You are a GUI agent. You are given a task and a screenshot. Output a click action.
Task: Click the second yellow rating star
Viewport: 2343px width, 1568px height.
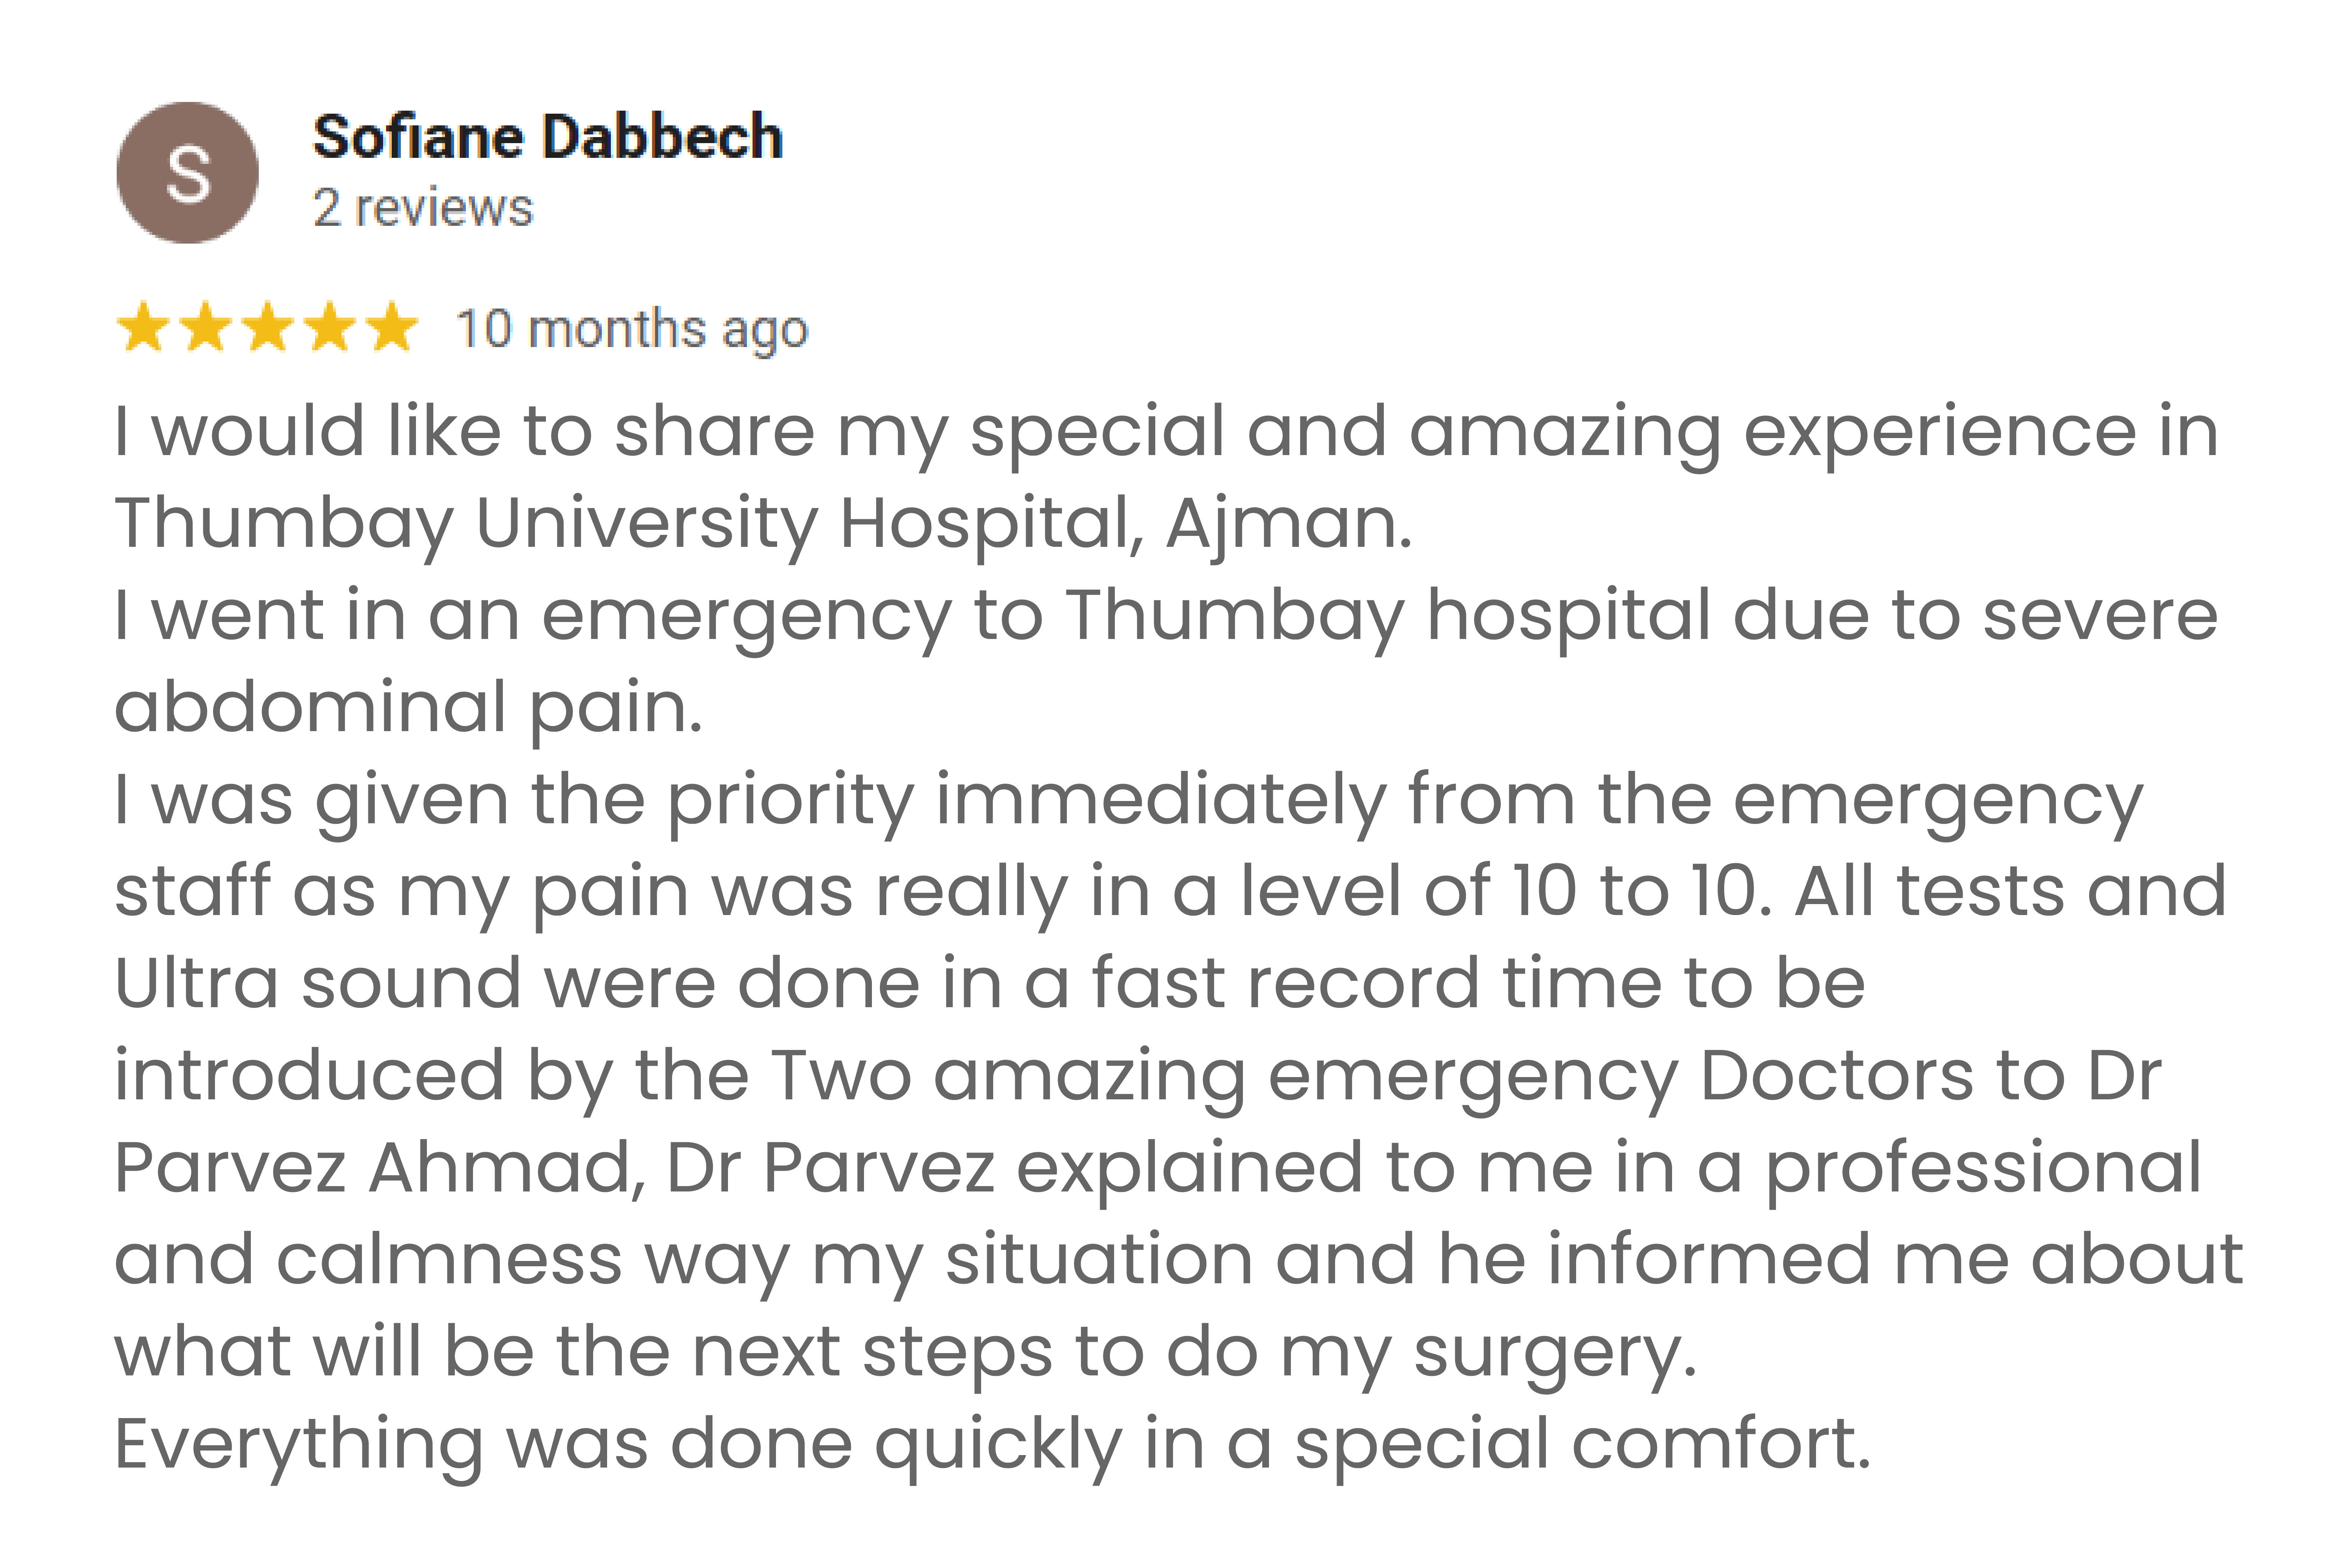click(x=206, y=328)
